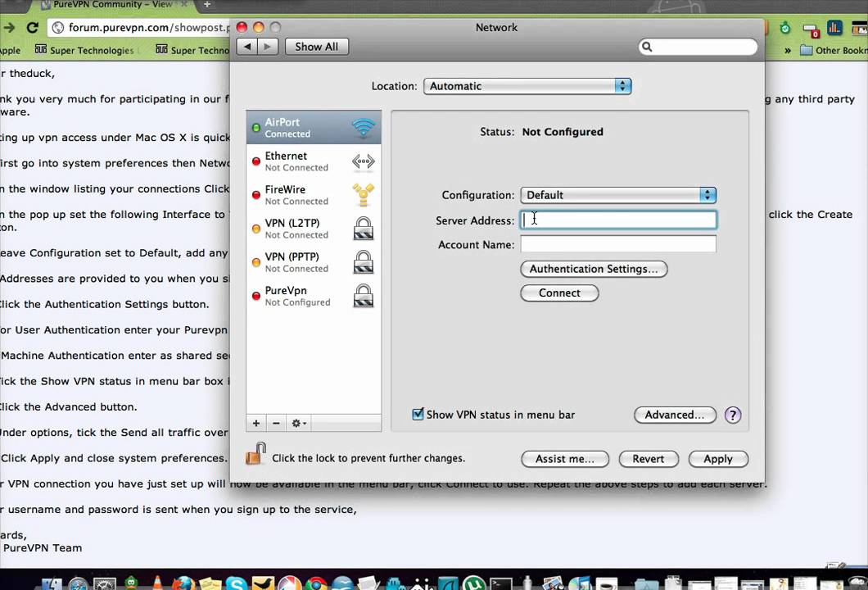Click the Chrome address bar
The width and height of the screenshot is (868, 590).
138,27
